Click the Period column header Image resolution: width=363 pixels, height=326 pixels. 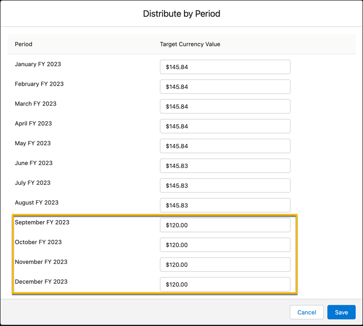23,44
